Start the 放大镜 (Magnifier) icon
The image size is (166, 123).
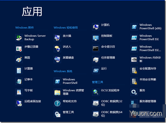click(x=57, y=38)
